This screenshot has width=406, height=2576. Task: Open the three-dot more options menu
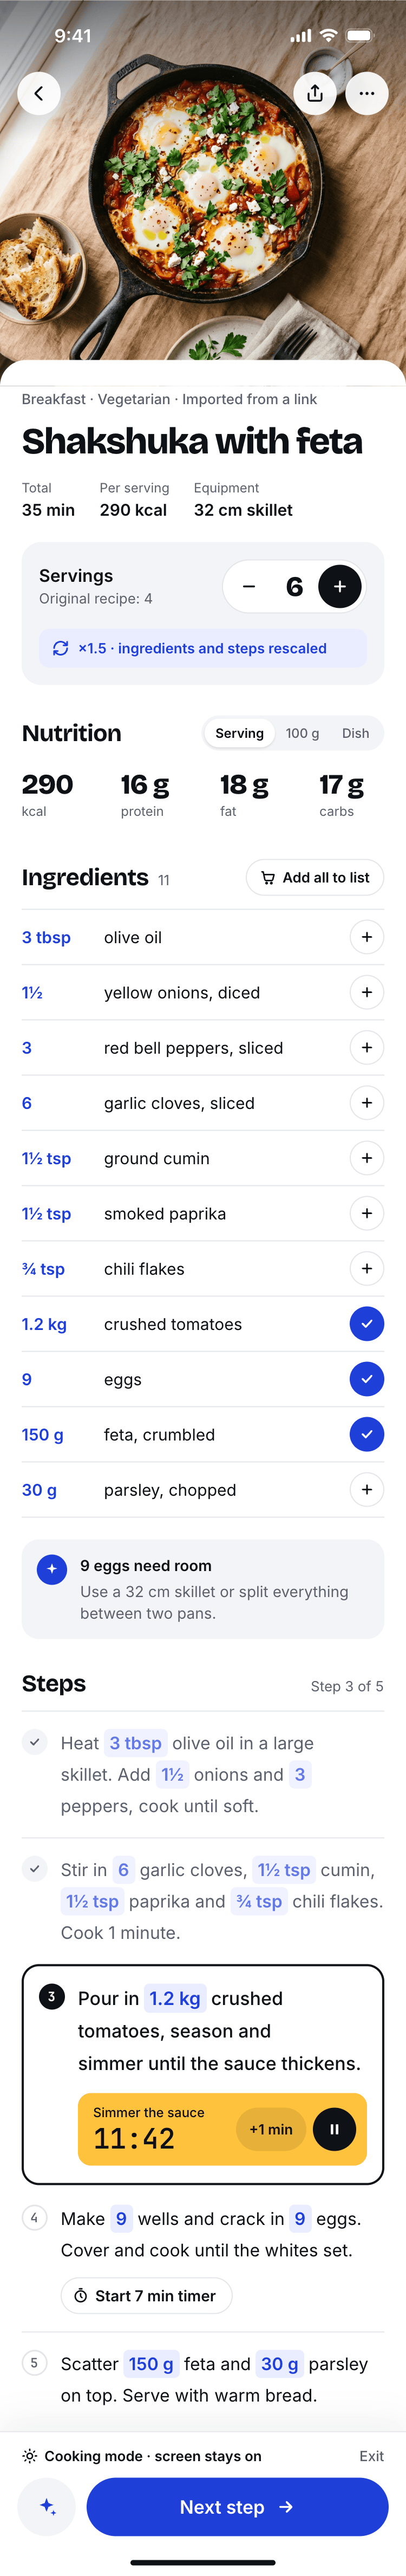tap(367, 93)
